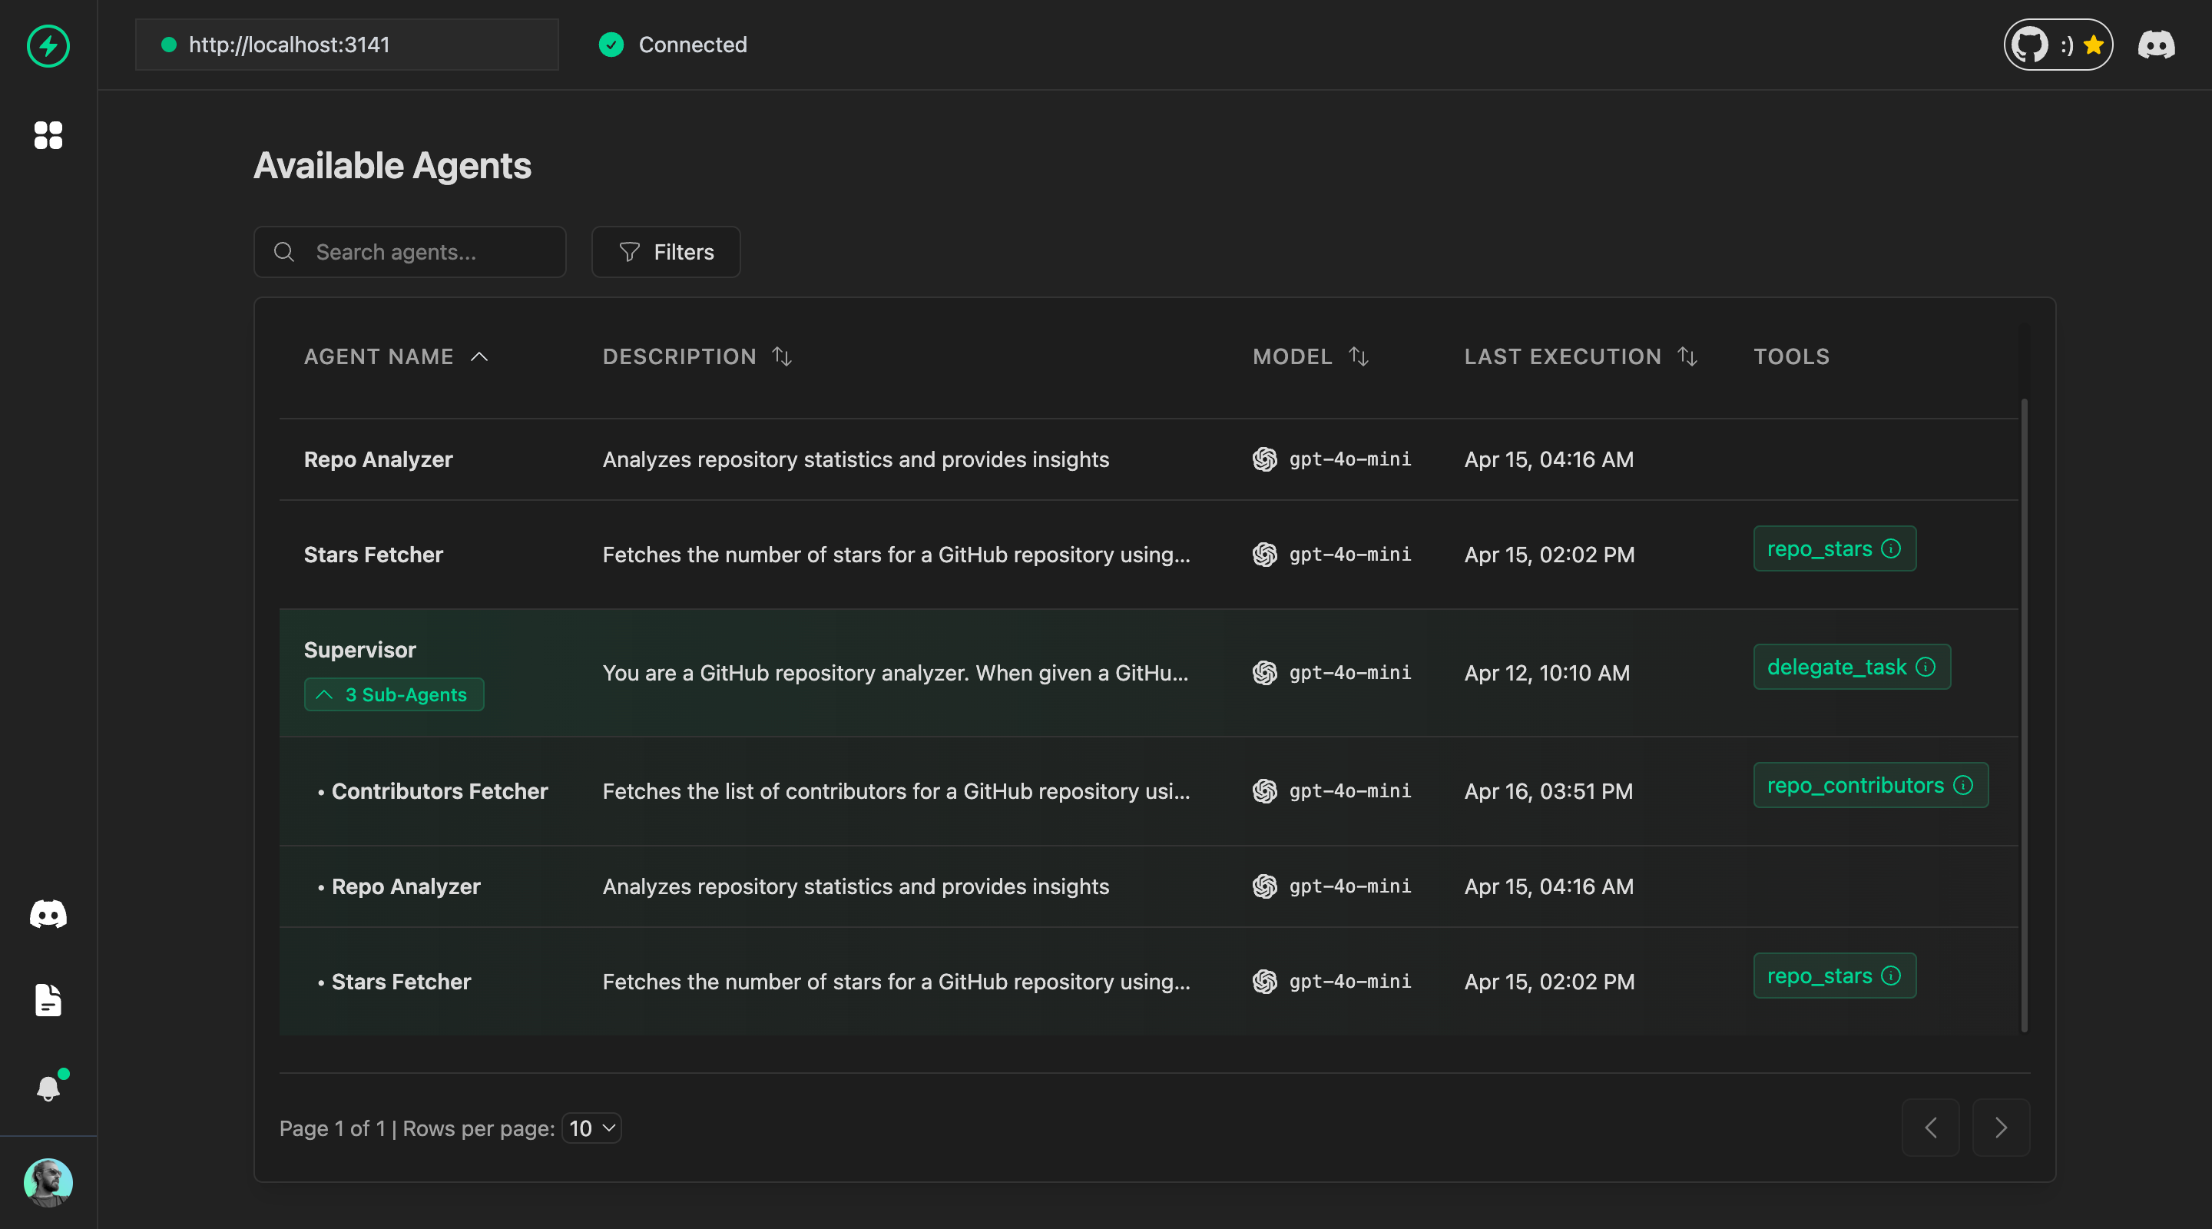Click the repo_contributors info icon

pyautogui.click(x=1963, y=786)
